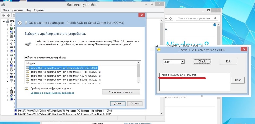Click magnifier icon in Control Panel search box
Image resolution: width=255 pixels, height=124 pixels.
(215, 18)
